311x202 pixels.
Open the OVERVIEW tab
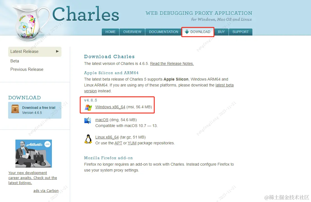coord(132,32)
